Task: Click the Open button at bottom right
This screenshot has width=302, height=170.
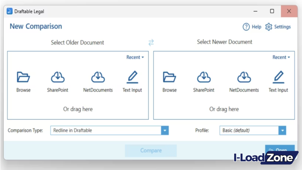Action: tap(279, 150)
